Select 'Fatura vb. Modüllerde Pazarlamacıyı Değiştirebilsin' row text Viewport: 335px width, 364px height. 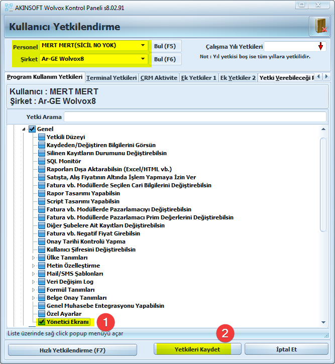[119, 209]
